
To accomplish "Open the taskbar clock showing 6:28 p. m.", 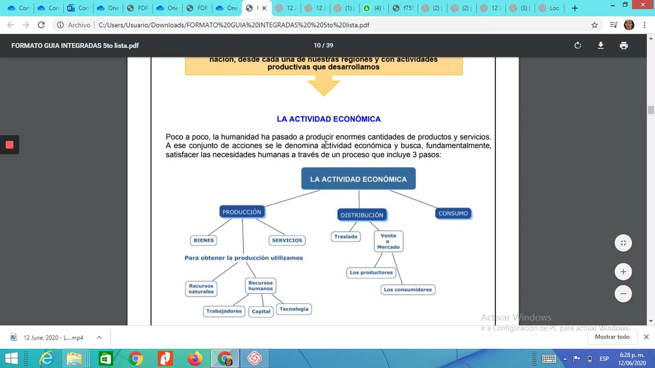I will point(631,358).
